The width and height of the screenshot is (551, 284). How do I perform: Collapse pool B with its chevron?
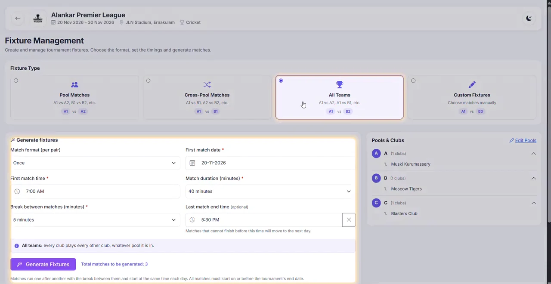click(x=533, y=178)
